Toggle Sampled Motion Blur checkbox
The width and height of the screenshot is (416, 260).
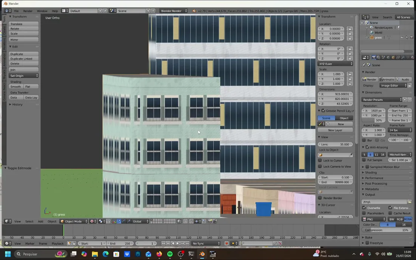368,167
